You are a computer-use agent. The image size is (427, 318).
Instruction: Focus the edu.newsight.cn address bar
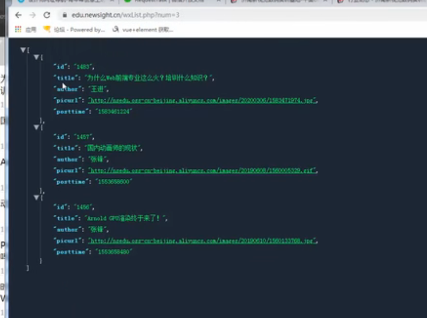[x=125, y=15]
